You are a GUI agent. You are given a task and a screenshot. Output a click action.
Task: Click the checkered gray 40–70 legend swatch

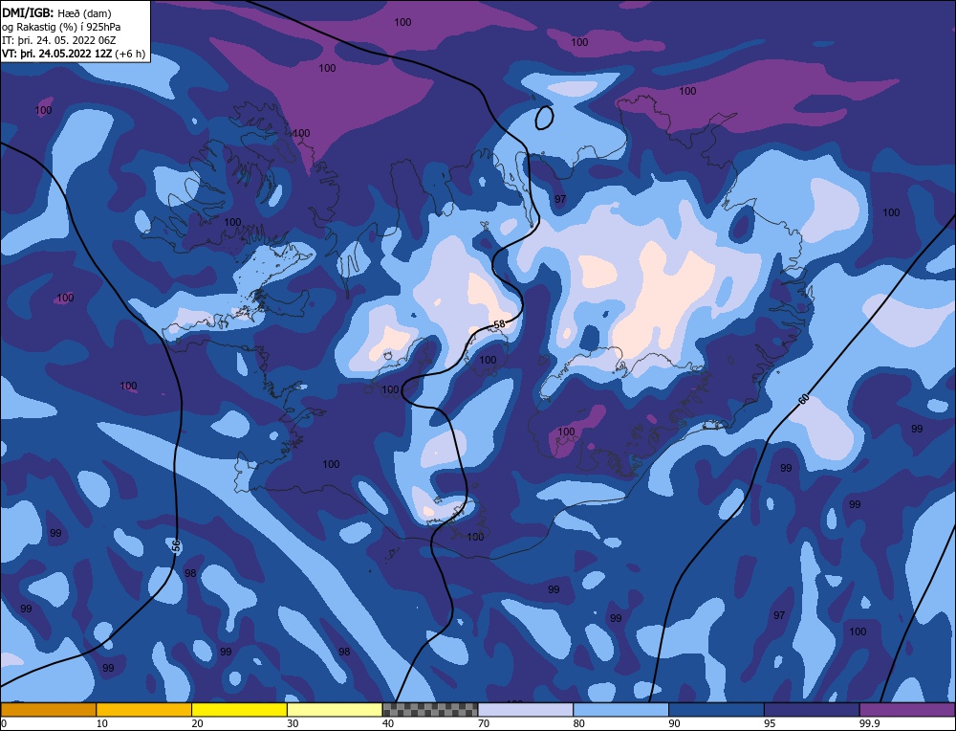coord(430,710)
